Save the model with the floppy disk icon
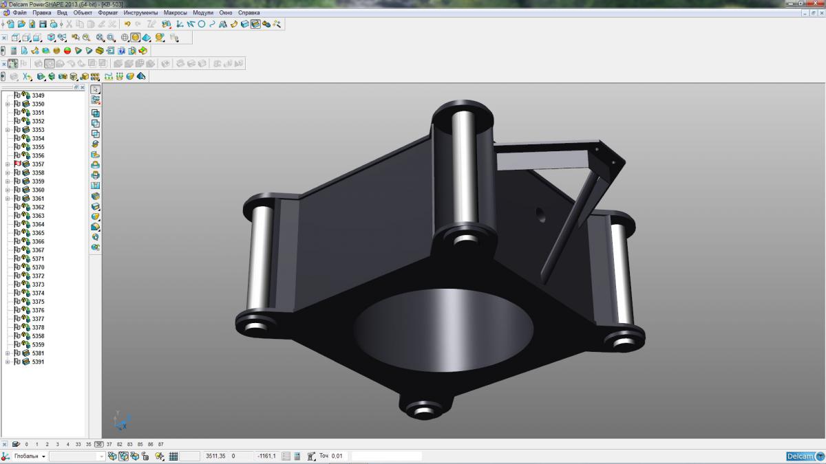The width and height of the screenshot is (826, 464). [43, 24]
